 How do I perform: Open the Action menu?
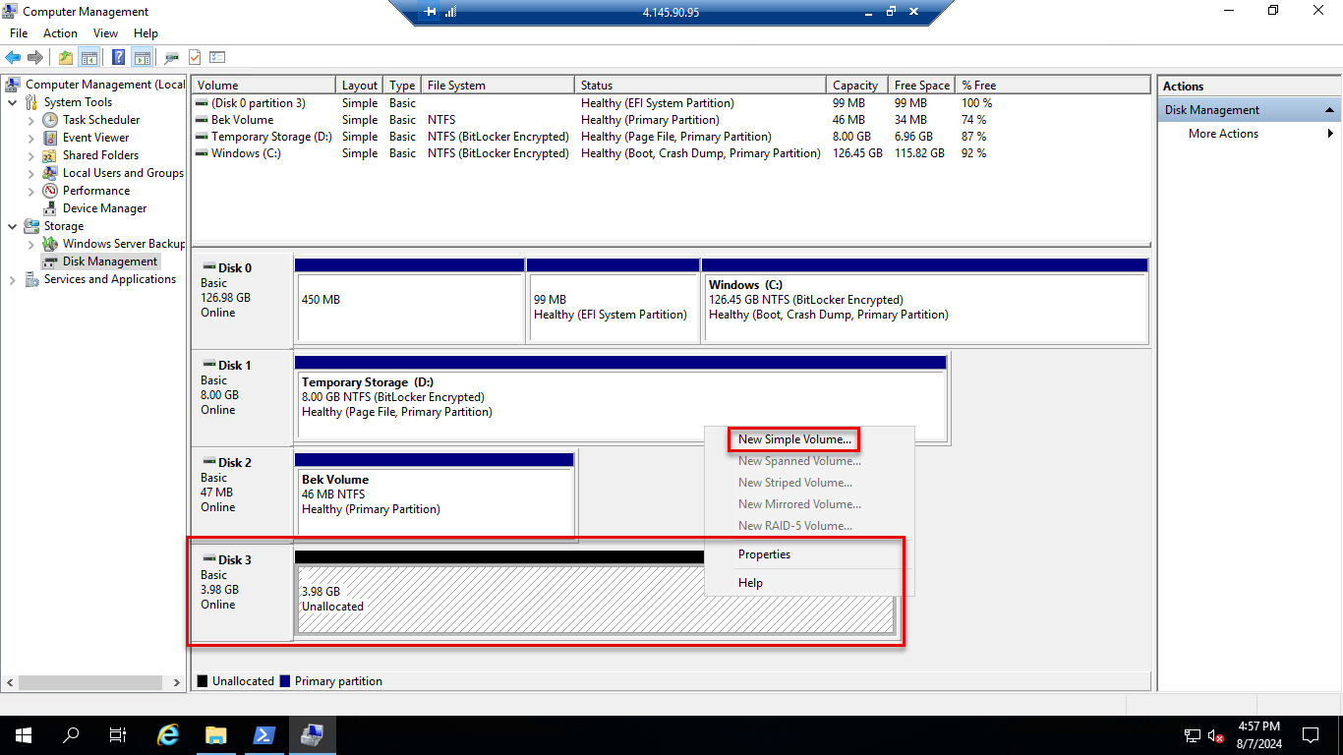pyautogui.click(x=60, y=33)
